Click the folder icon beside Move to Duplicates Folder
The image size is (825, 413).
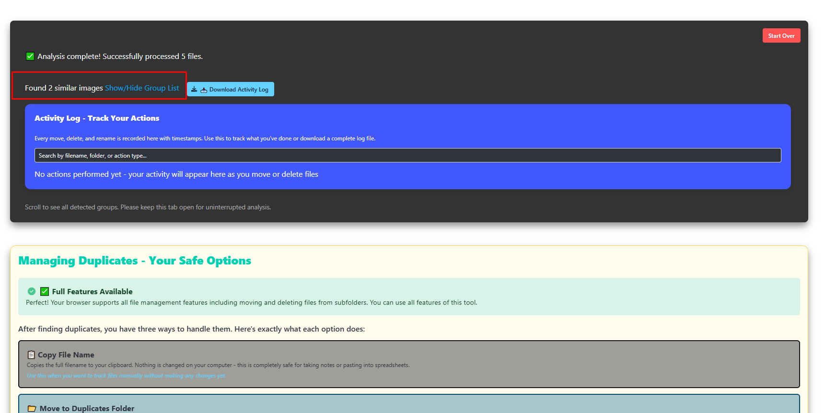[32, 409]
